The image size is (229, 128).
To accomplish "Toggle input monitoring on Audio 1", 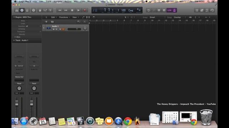I will [63, 29].
